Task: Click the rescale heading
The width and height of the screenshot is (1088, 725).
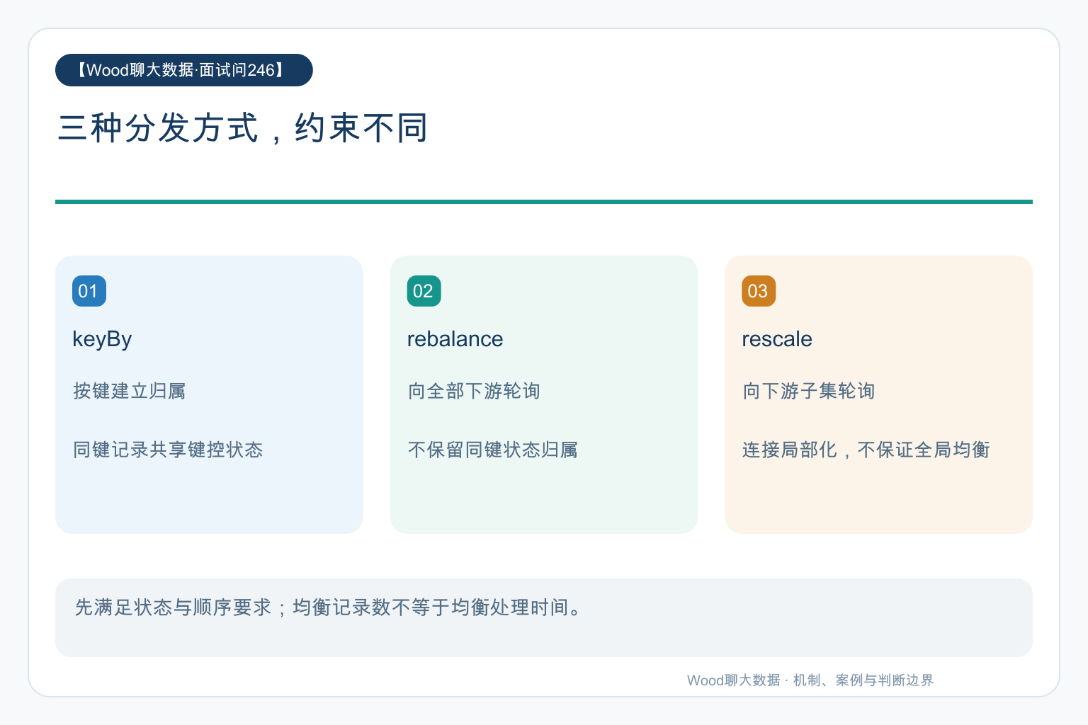Action: pos(776,339)
